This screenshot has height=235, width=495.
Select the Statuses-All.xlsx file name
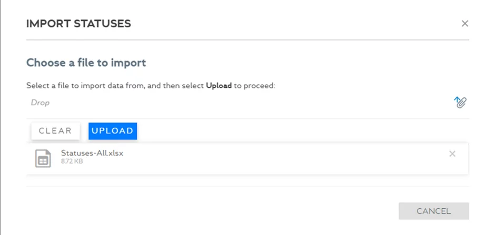click(92, 153)
